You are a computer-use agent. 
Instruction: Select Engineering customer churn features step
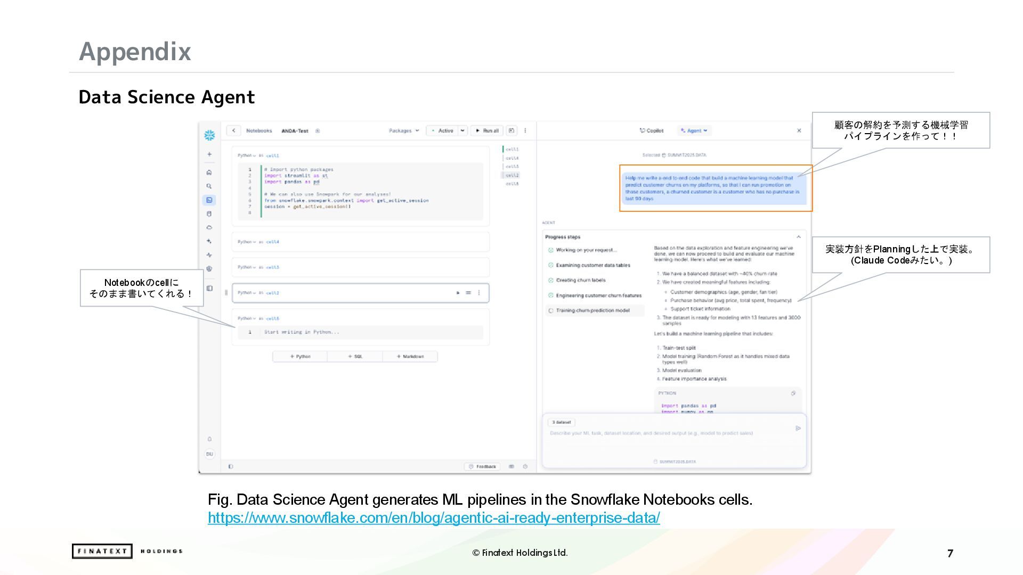click(x=595, y=295)
